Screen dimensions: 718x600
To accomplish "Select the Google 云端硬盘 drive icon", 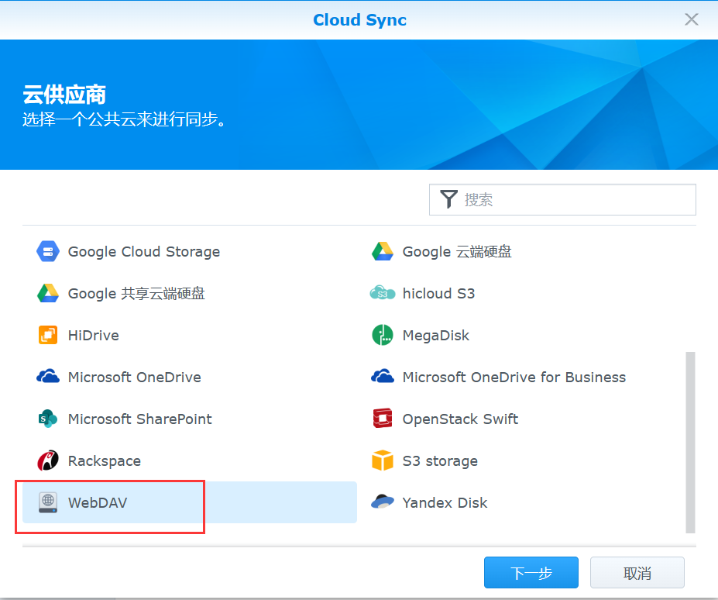I will 383,251.
